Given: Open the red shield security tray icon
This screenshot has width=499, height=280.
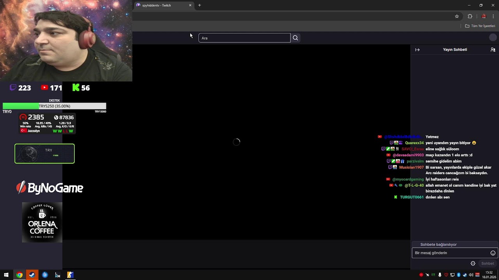Looking at the screenshot, I should [446, 275].
